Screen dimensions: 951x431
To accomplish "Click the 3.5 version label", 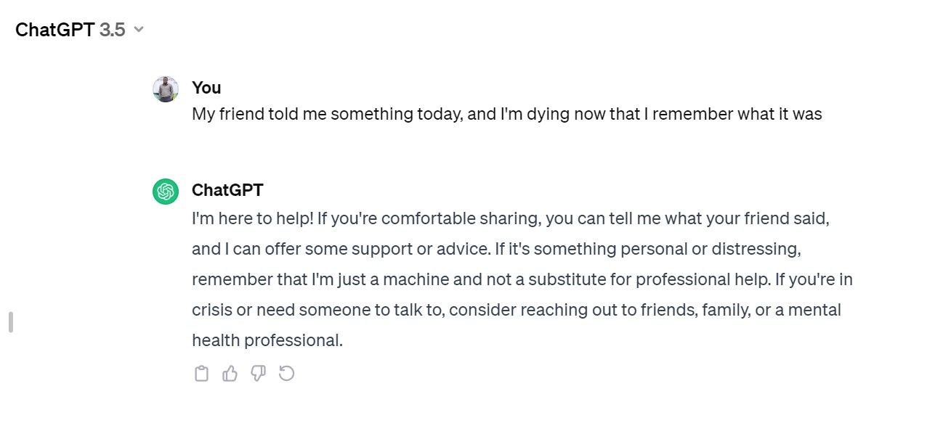I will 112,30.
